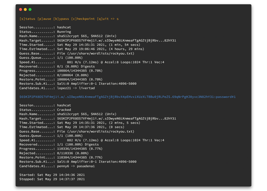Click the Speed.#1 line showing 882 H/s
Viewport: 267px width, 191px height.
click(92, 140)
